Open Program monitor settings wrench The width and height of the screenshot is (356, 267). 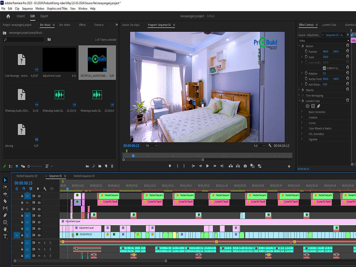[x=270, y=145]
